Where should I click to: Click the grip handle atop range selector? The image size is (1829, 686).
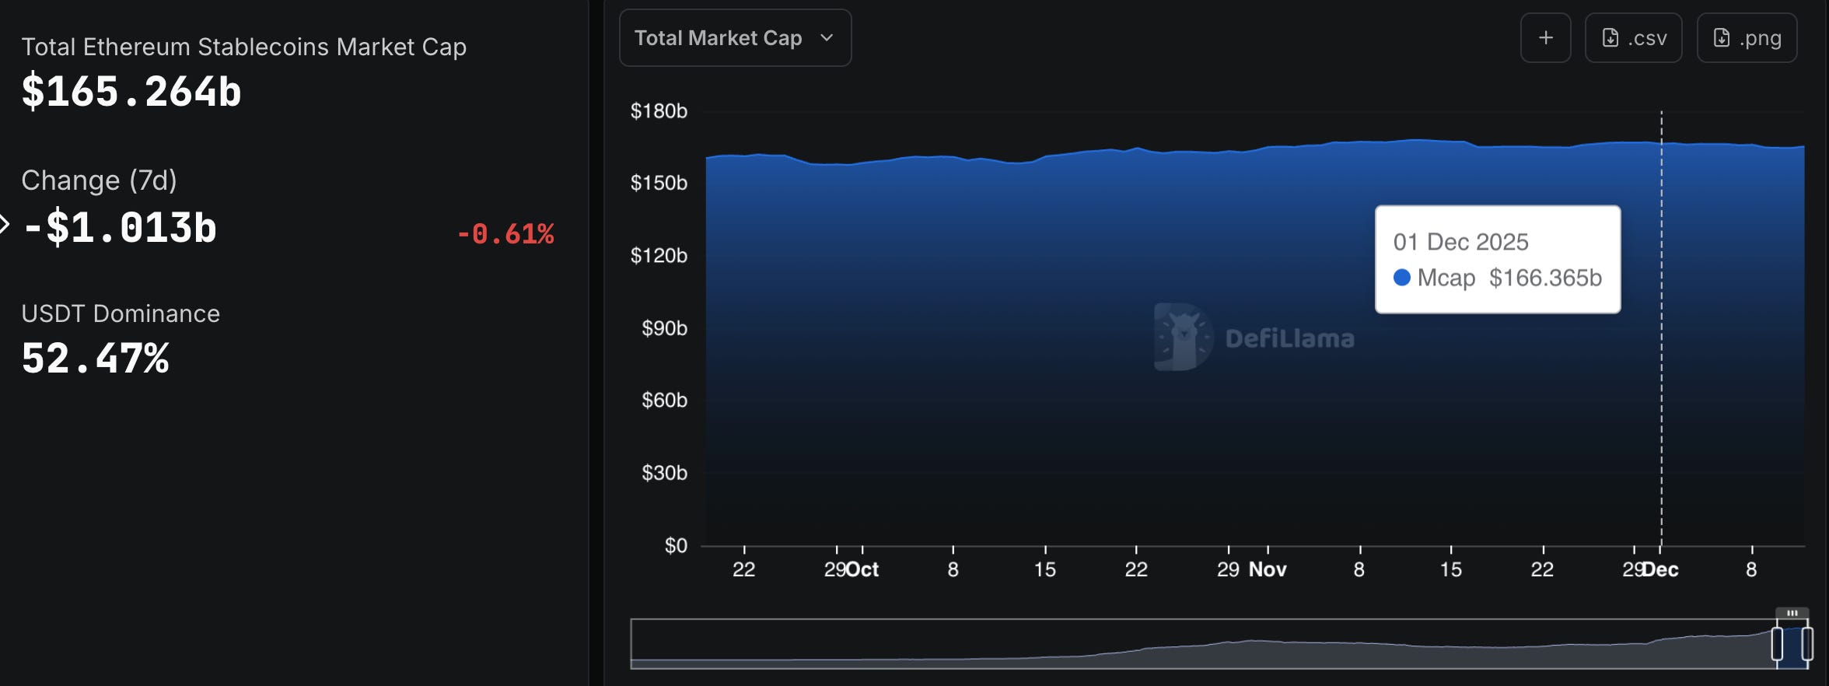(1792, 613)
